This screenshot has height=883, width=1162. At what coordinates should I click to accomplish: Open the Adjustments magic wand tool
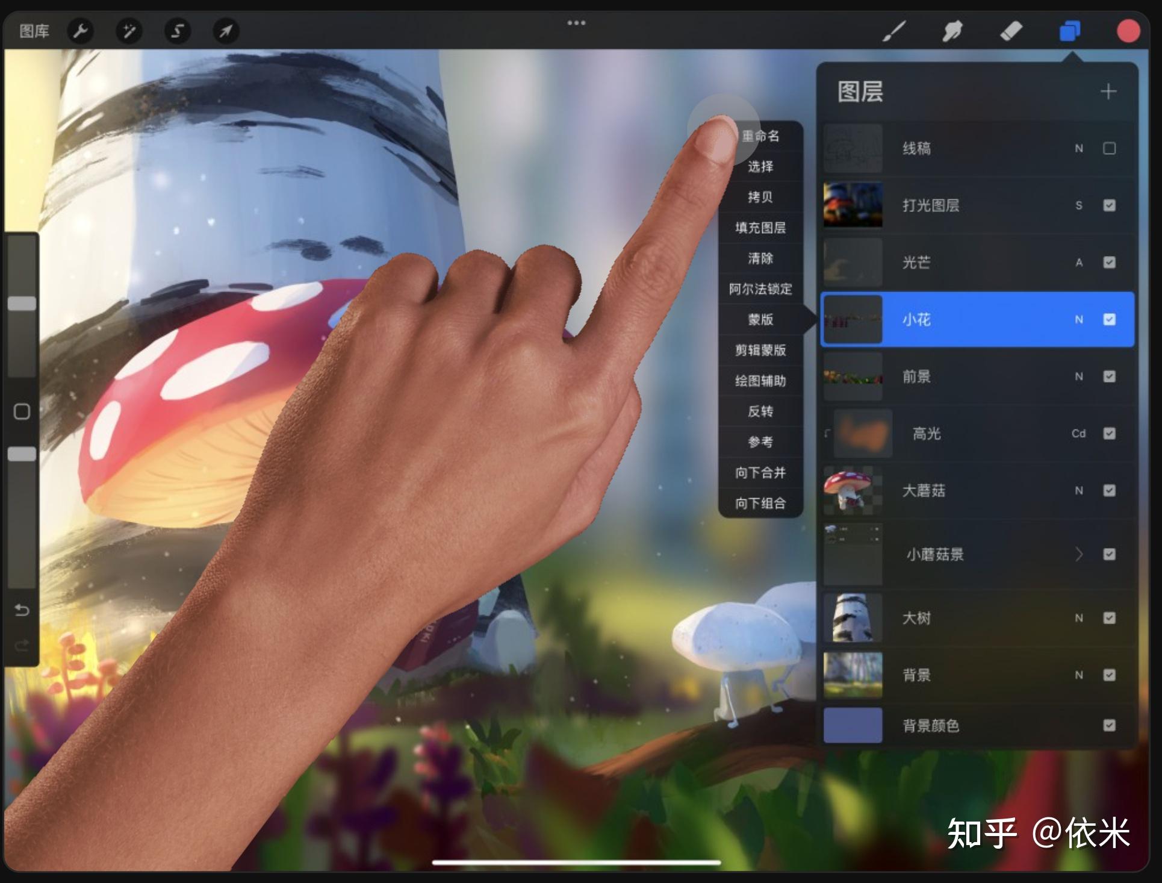128,31
